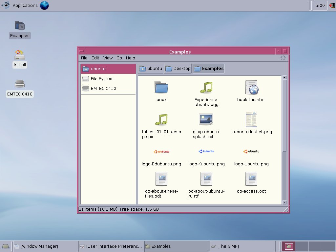
Task: Open the File menu
Action: (x=84, y=58)
